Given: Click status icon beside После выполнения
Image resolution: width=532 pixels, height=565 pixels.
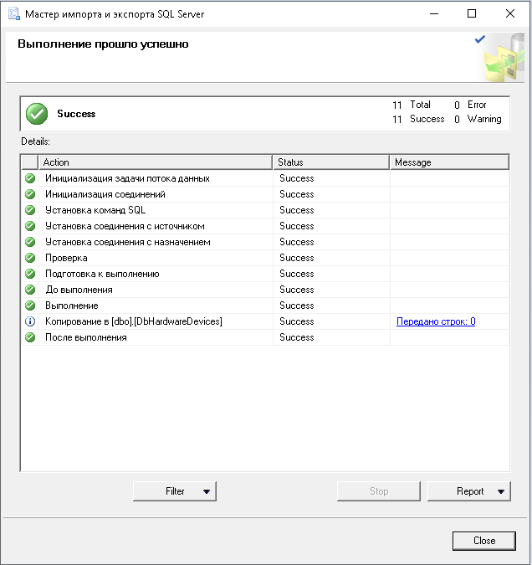Looking at the screenshot, I should click(30, 337).
